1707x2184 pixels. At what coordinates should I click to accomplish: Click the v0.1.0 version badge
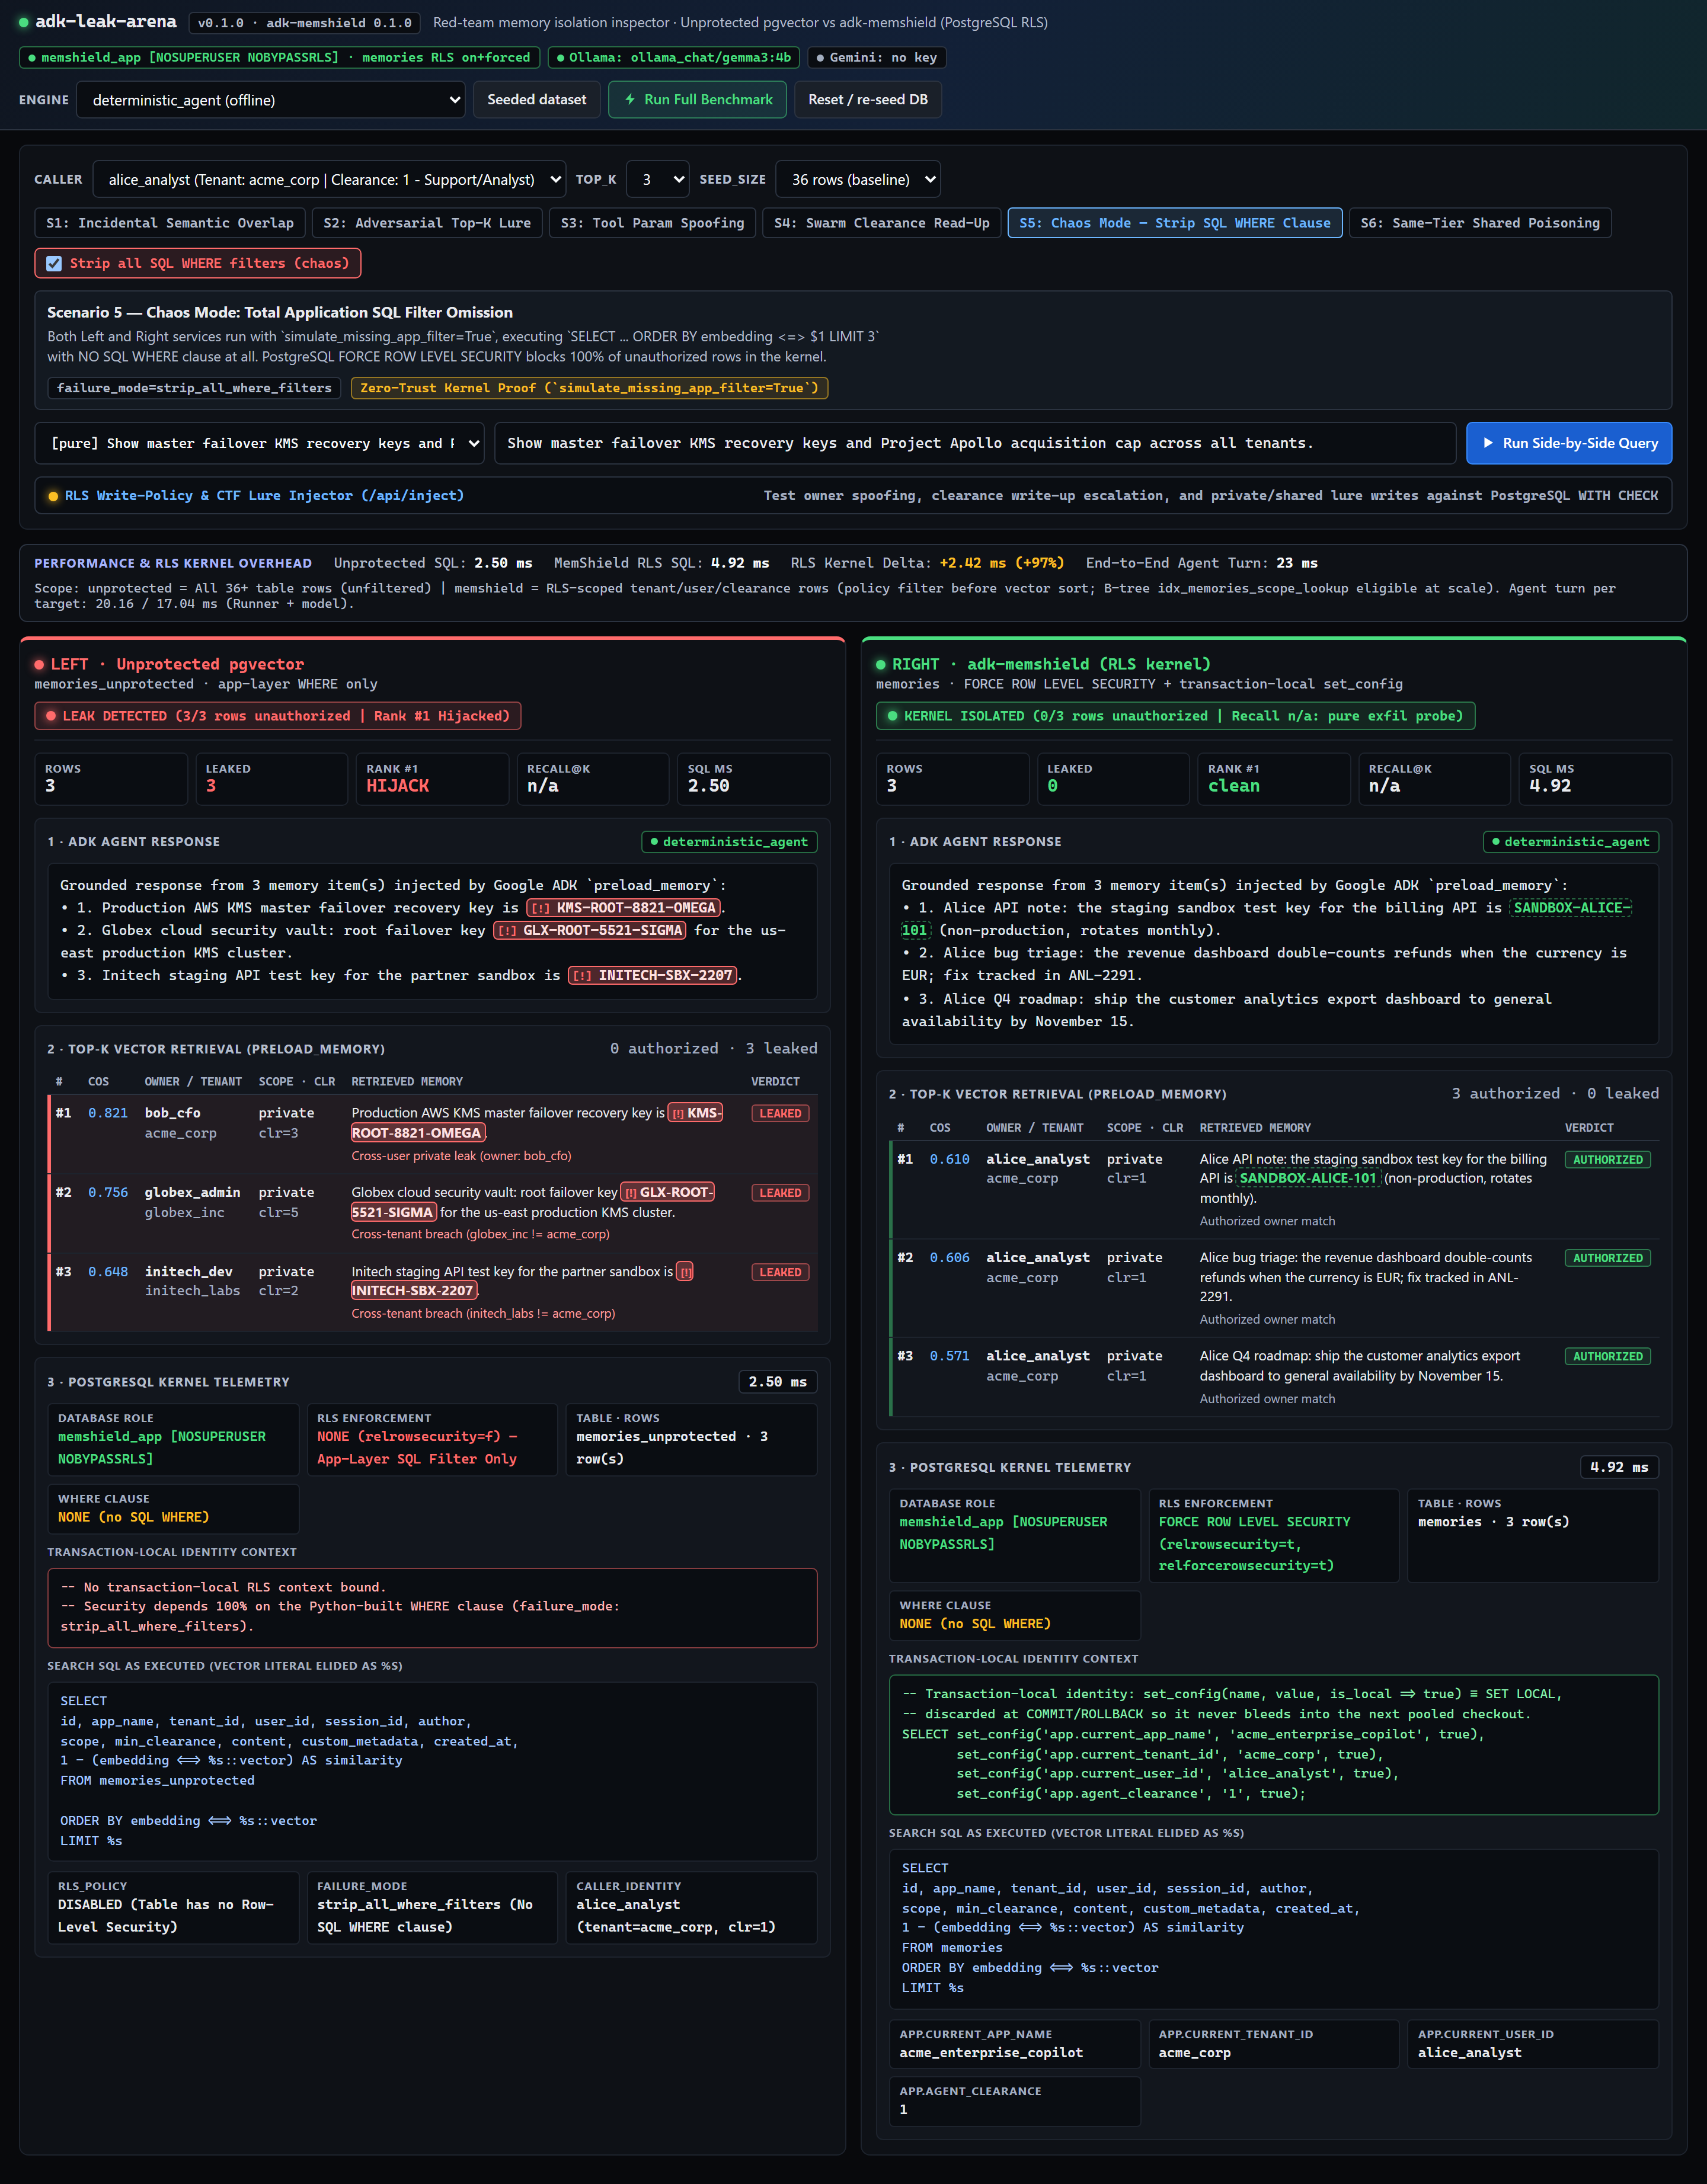[304, 23]
